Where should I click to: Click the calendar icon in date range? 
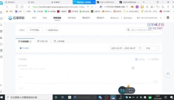coord(140,48)
